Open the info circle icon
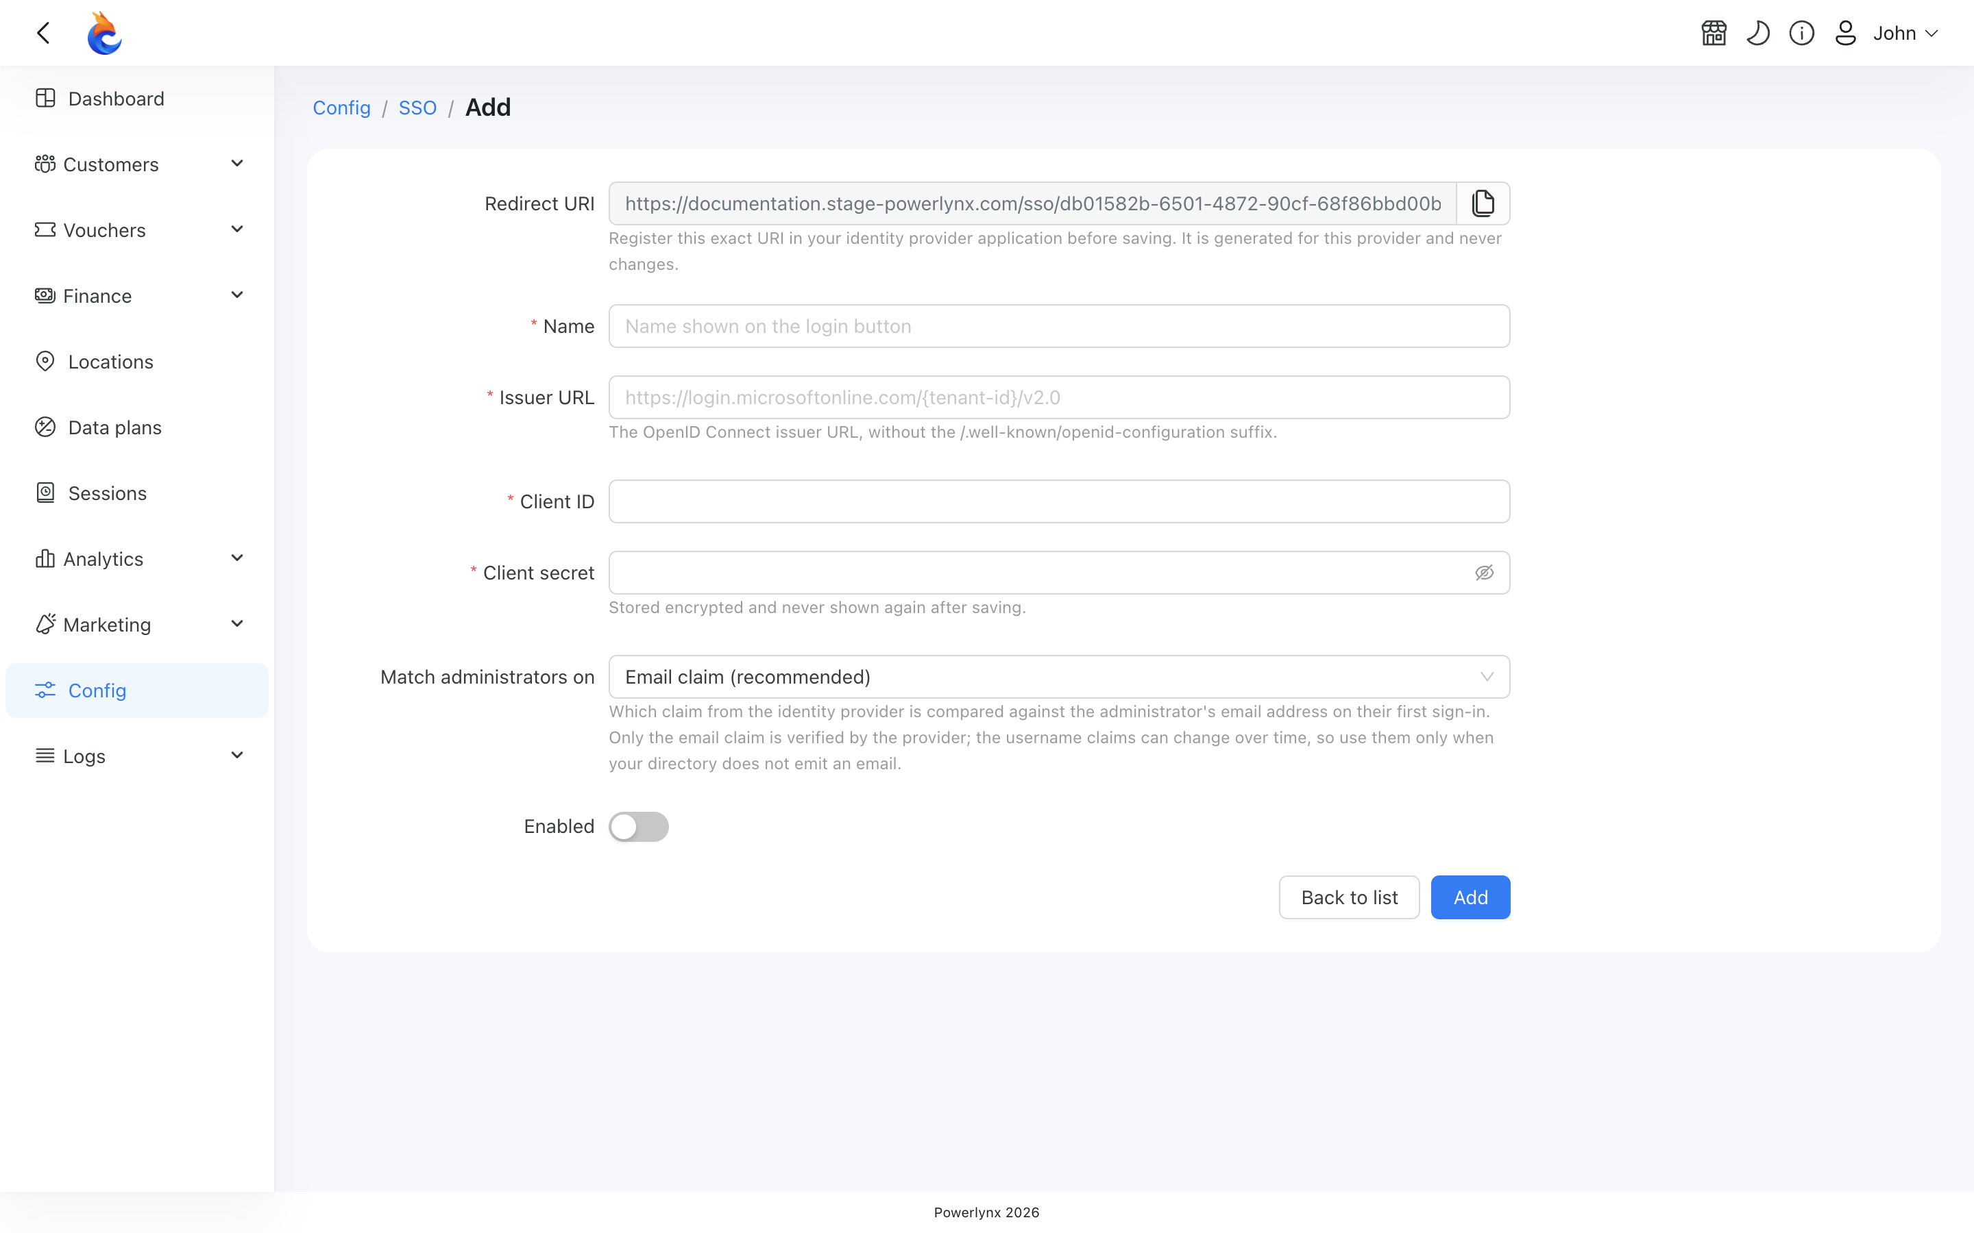Viewport: 1974px width, 1233px height. tap(1802, 34)
